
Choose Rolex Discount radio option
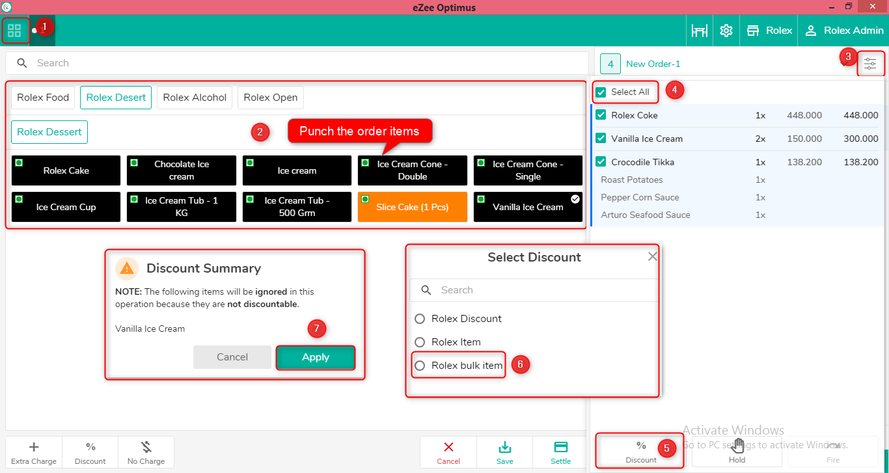(x=420, y=319)
